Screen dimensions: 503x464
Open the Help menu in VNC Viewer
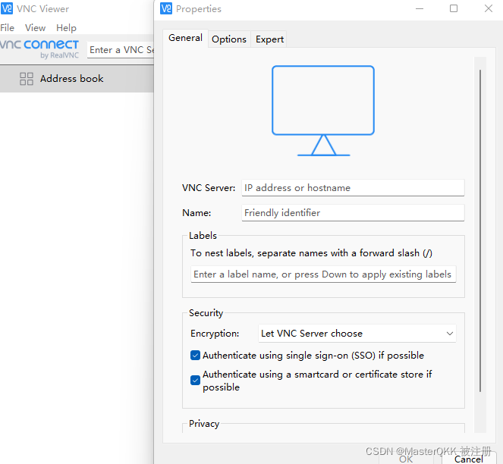click(x=66, y=28)
